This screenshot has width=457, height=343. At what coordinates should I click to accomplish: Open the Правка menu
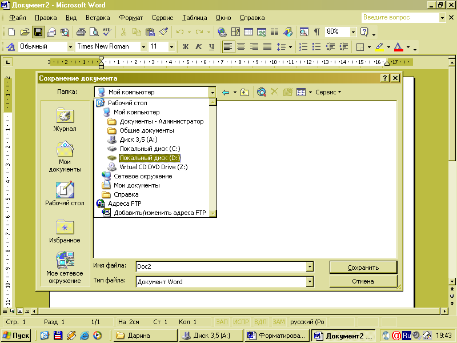click(x=46, y=18)
